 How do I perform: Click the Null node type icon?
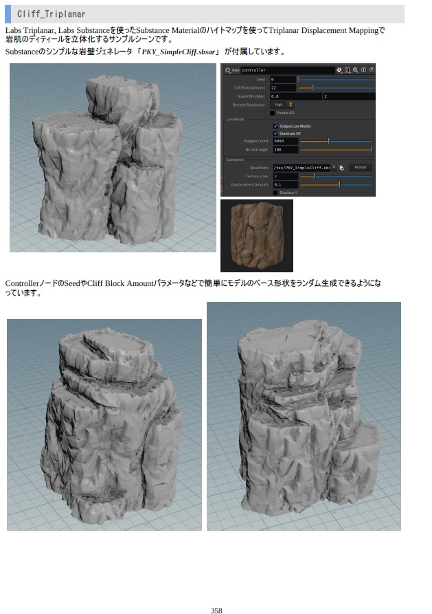(x=228, y=70)
